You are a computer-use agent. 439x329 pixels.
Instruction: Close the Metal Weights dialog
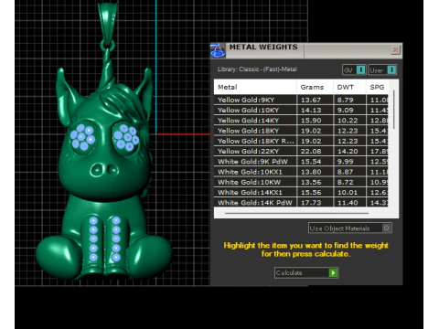coord(395,49)
